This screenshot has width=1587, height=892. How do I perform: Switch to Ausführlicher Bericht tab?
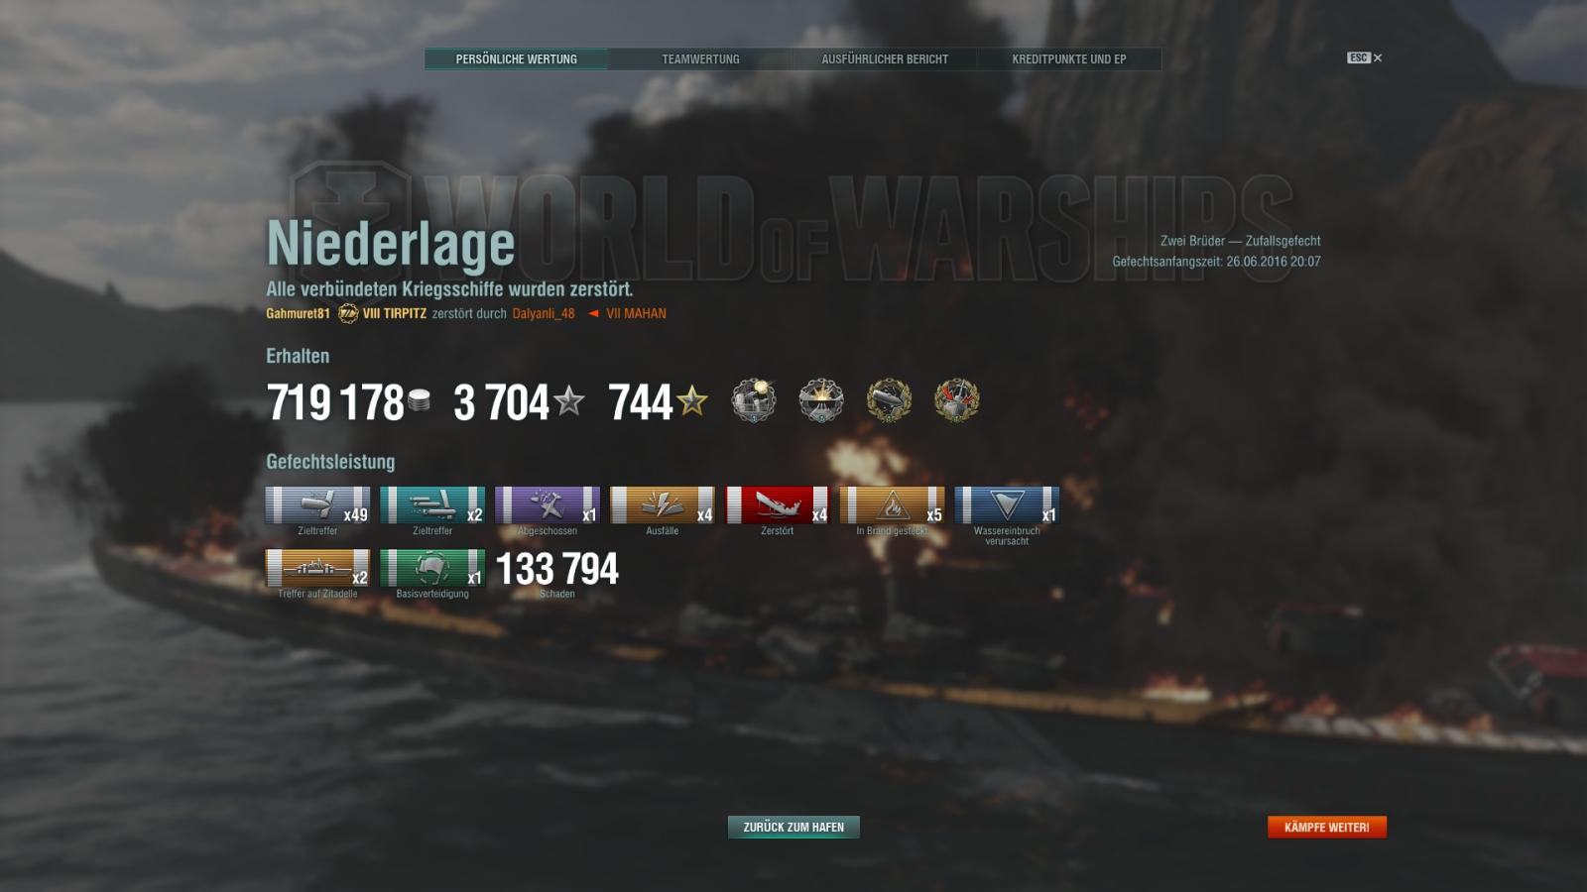click(885, 59)
